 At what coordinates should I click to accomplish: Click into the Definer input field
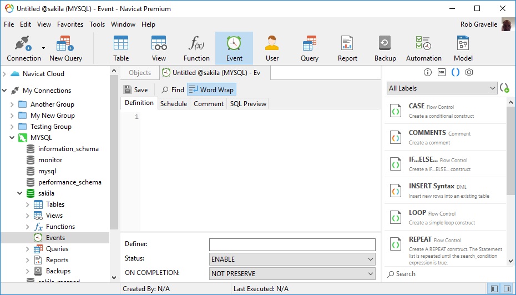[x=292, y=244]
